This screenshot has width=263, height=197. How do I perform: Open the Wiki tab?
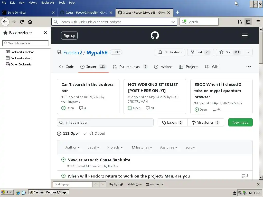[x=212, y=67]
